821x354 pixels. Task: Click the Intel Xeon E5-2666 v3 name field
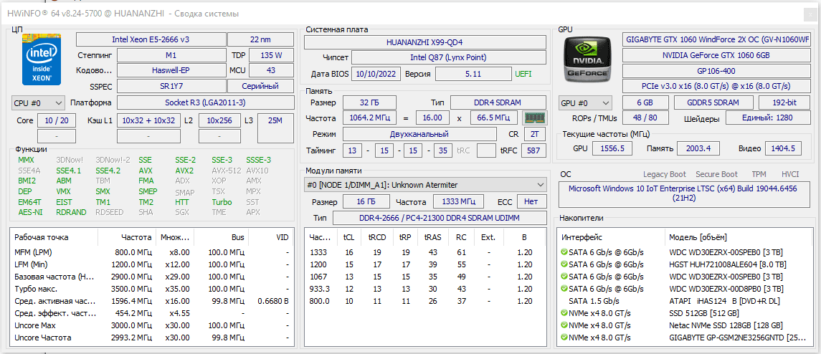(x=150, y=39)
